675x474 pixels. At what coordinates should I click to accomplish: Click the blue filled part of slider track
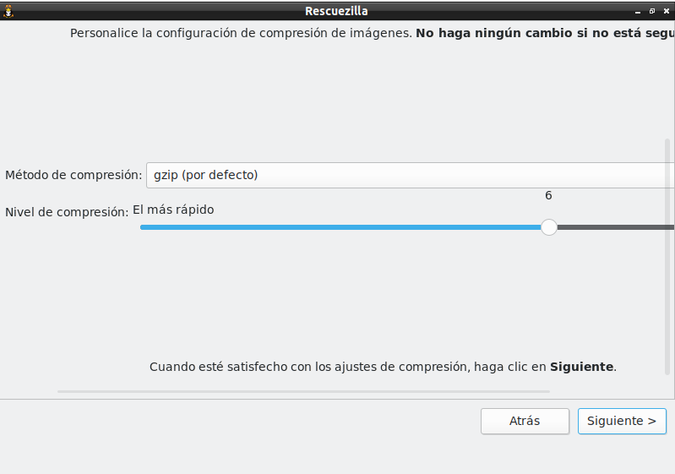click(338, 226)
